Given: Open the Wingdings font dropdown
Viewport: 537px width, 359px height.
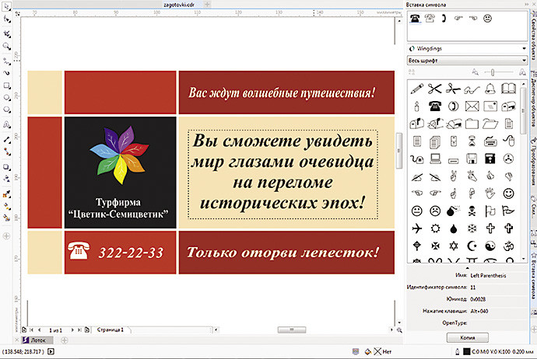Looking at the screenshot, I should (x=468, y=48).
